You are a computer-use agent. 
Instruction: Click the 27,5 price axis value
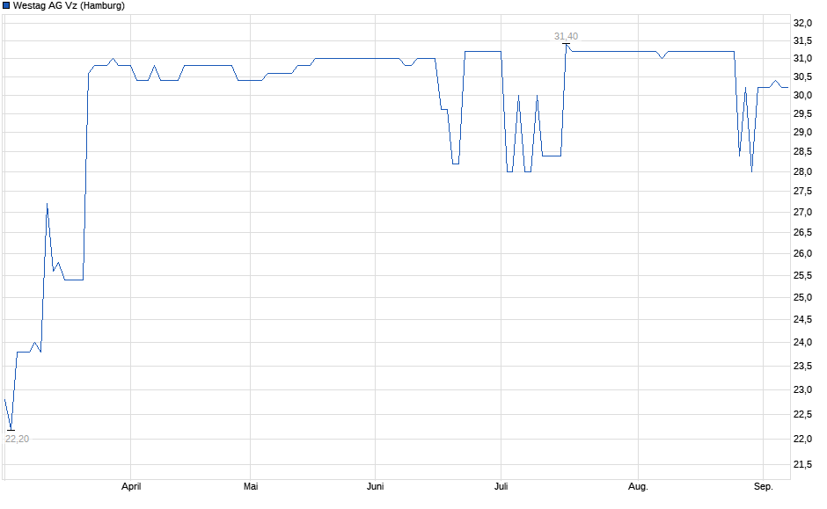[x=802, y=192]
